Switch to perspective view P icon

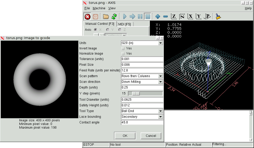[207, 17]
